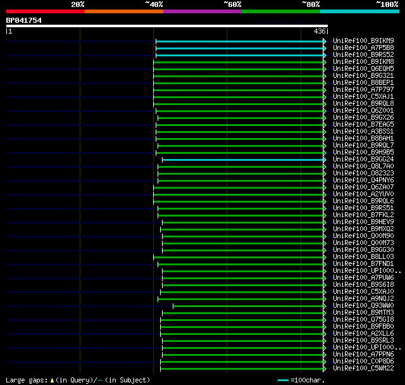This screenshot has height=385, width=405.
Task: Select the UniRef100_Q93WW0 label
Action: pyautogui.click(x=363, y=306)
